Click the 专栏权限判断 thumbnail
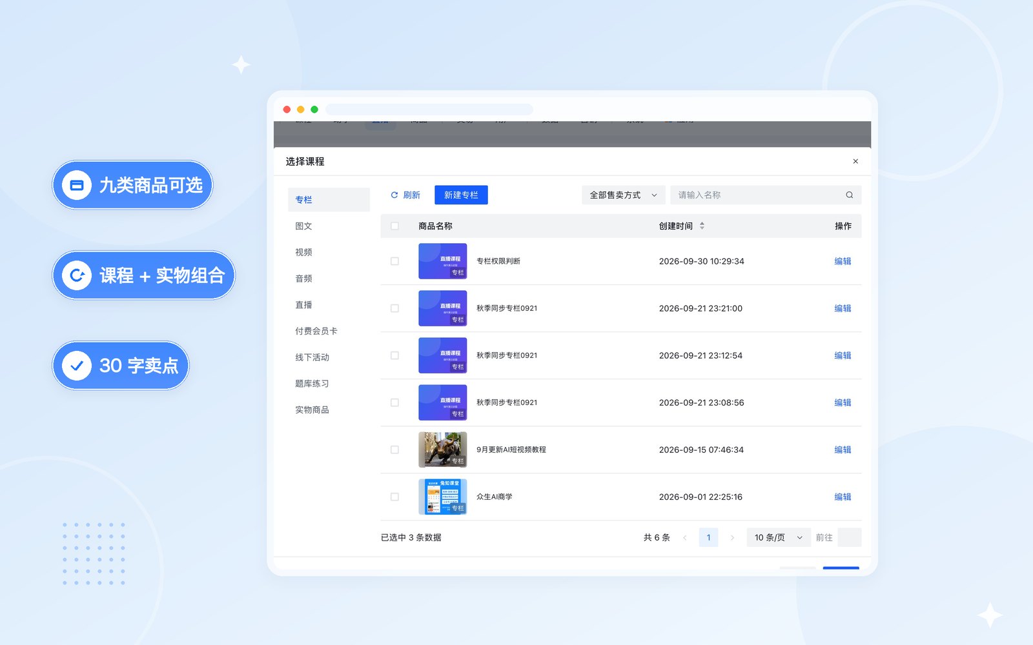Viewport: 1033px width, 645px height. point(442,261)
